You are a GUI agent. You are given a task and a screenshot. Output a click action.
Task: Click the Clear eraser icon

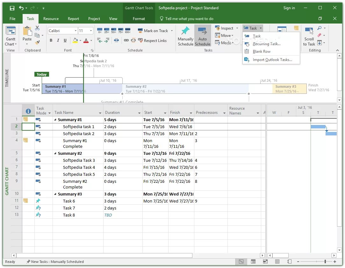(320, 35)
